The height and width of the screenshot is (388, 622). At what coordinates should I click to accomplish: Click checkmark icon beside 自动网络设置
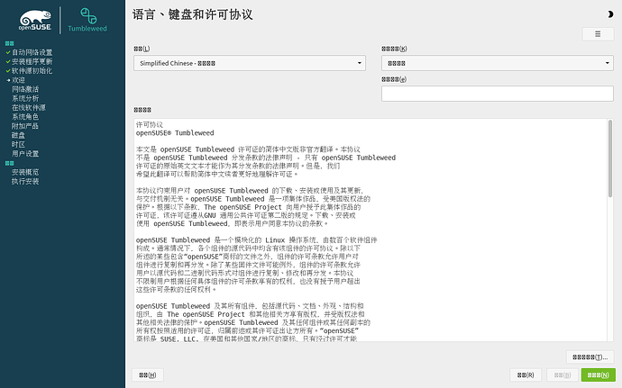coord(8,52)
